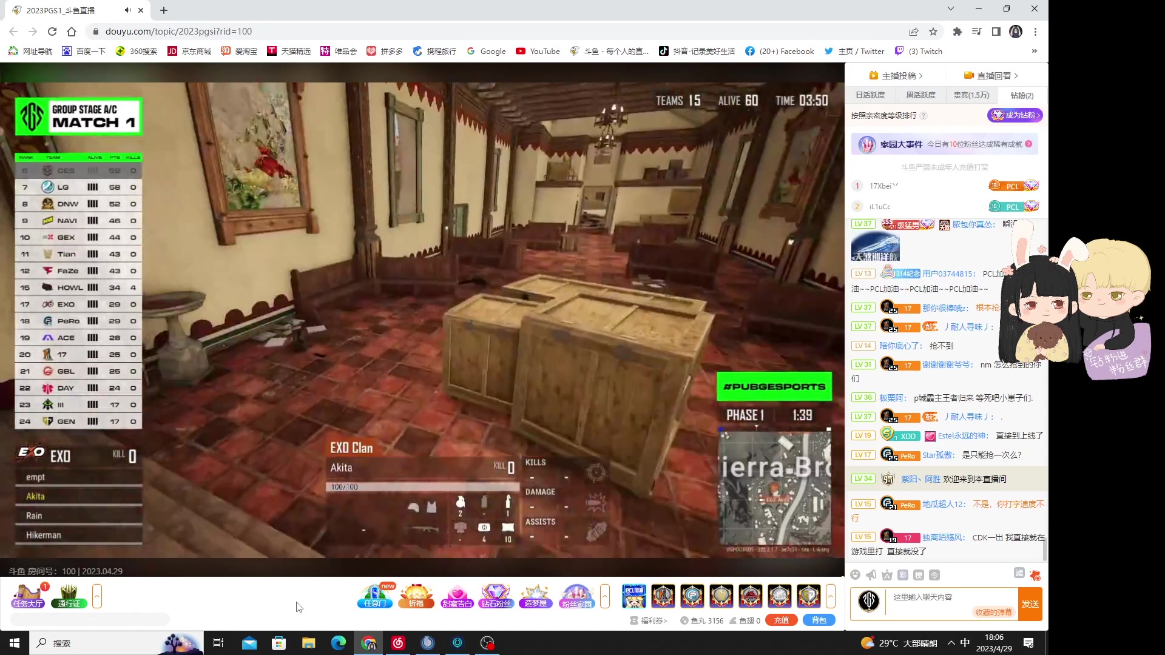
Task: Open emoji picker in chat toolbar
Action: [856, 575]
